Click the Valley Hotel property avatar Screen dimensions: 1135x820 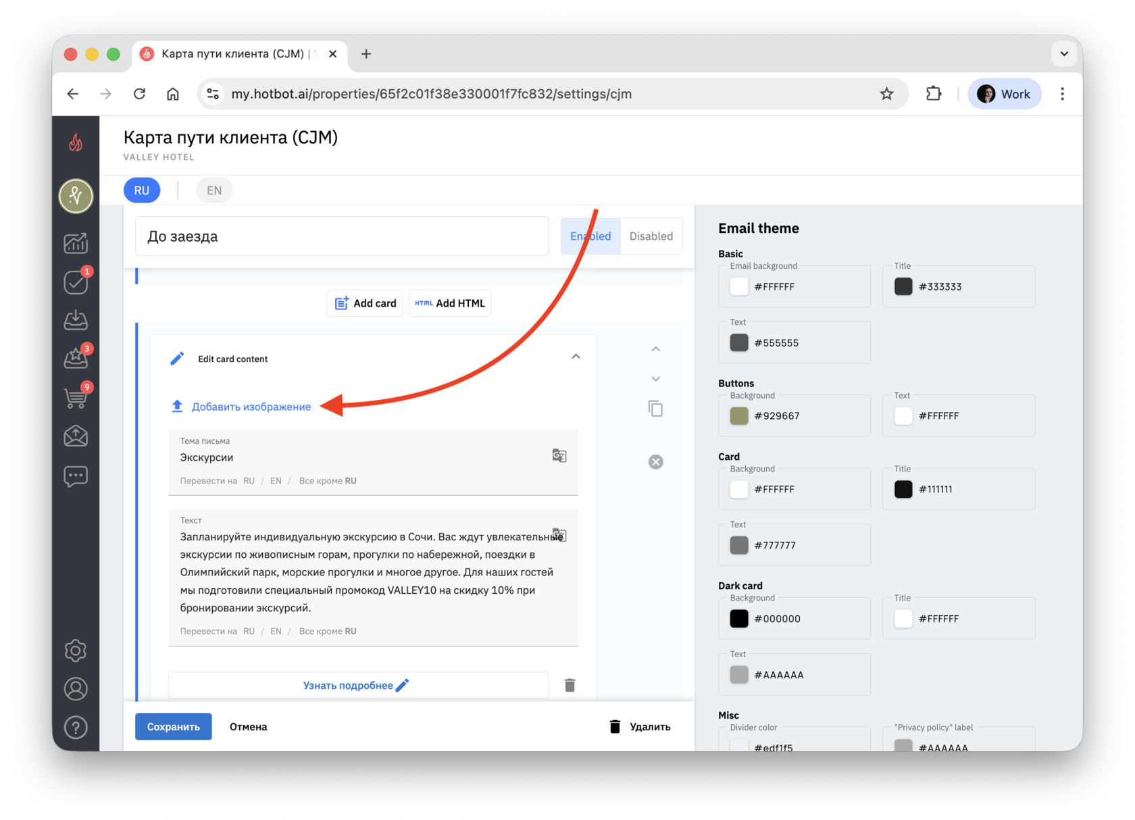point(76,196)
